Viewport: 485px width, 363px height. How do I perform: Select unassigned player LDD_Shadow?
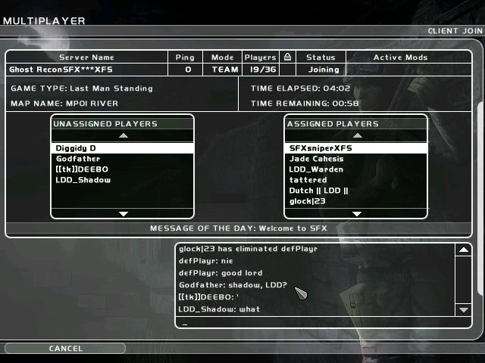123,180
